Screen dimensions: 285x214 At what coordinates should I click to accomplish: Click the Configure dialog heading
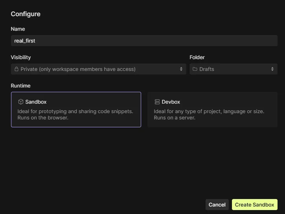26,14
